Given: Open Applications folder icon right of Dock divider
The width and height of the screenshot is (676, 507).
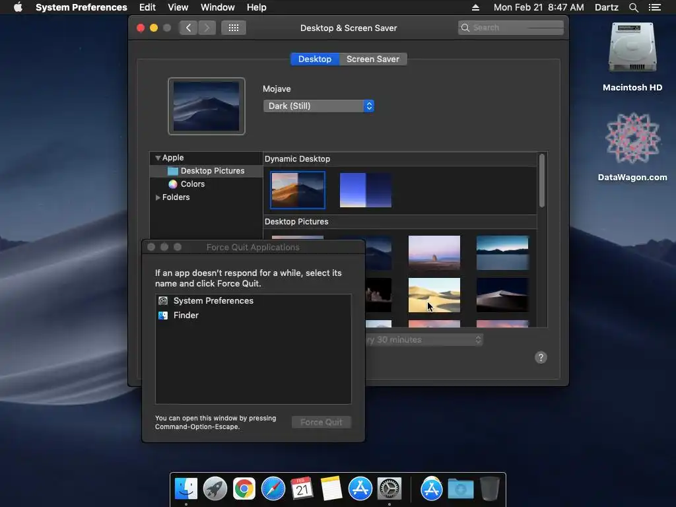Looking at the screenshot, I should tap(432, 489).
